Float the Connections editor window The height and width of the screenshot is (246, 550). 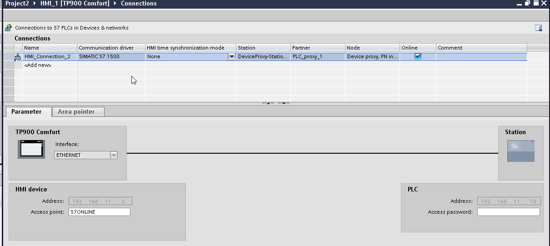pos(527,3)
